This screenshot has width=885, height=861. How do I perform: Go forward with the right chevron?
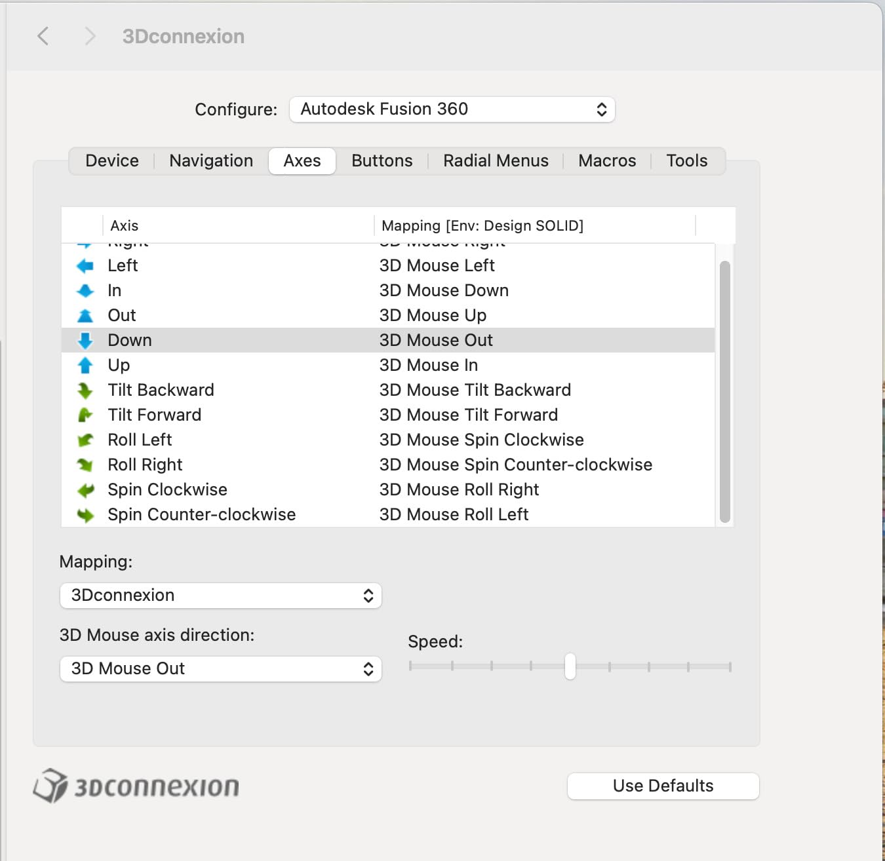90,36
